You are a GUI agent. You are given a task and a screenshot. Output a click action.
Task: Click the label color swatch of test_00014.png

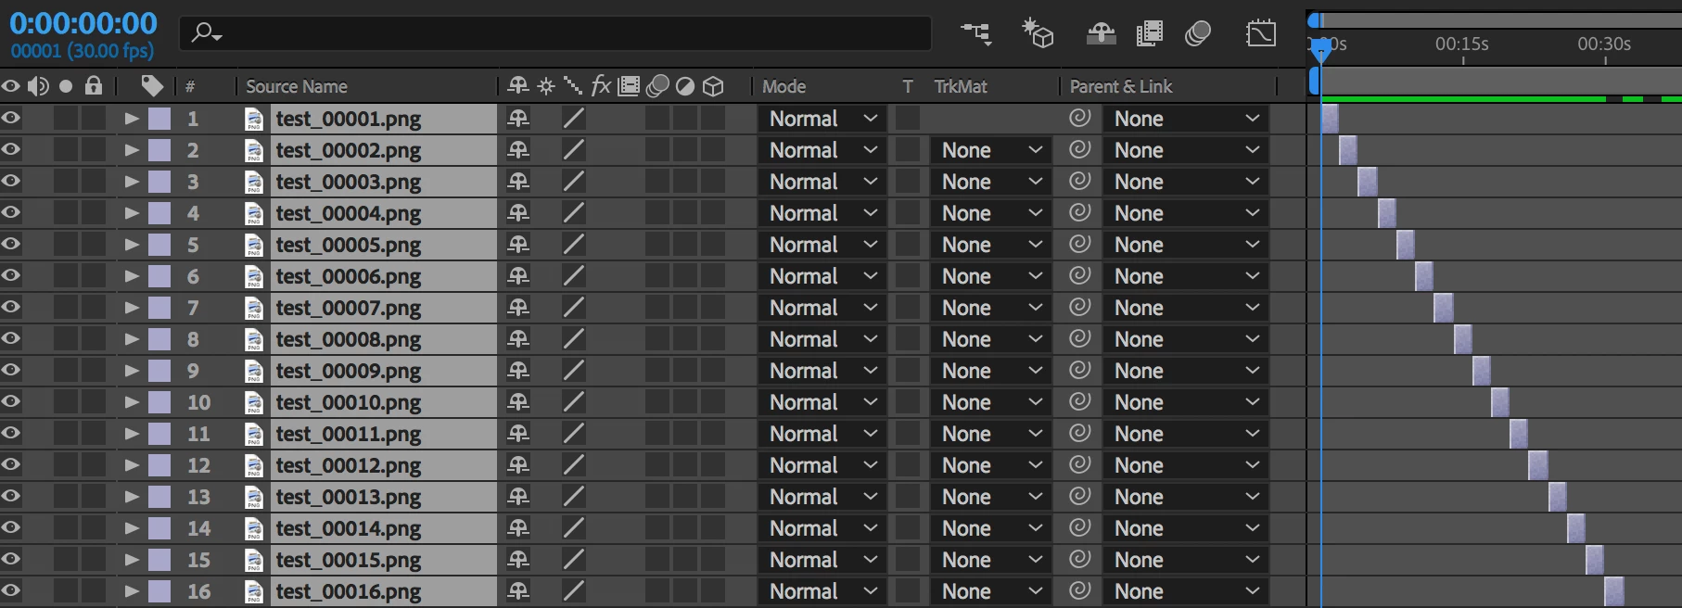point(159,527)
